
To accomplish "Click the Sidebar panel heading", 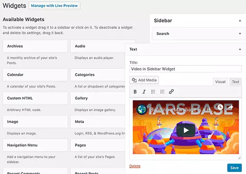I will pos(163,21).
